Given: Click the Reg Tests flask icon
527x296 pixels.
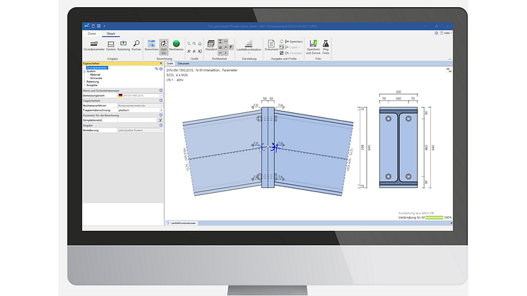Looking at the screenshot, I should click(326, 45).
